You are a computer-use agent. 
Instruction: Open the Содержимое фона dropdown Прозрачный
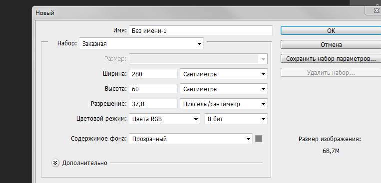pyautogui.click(x=191, y=139)
